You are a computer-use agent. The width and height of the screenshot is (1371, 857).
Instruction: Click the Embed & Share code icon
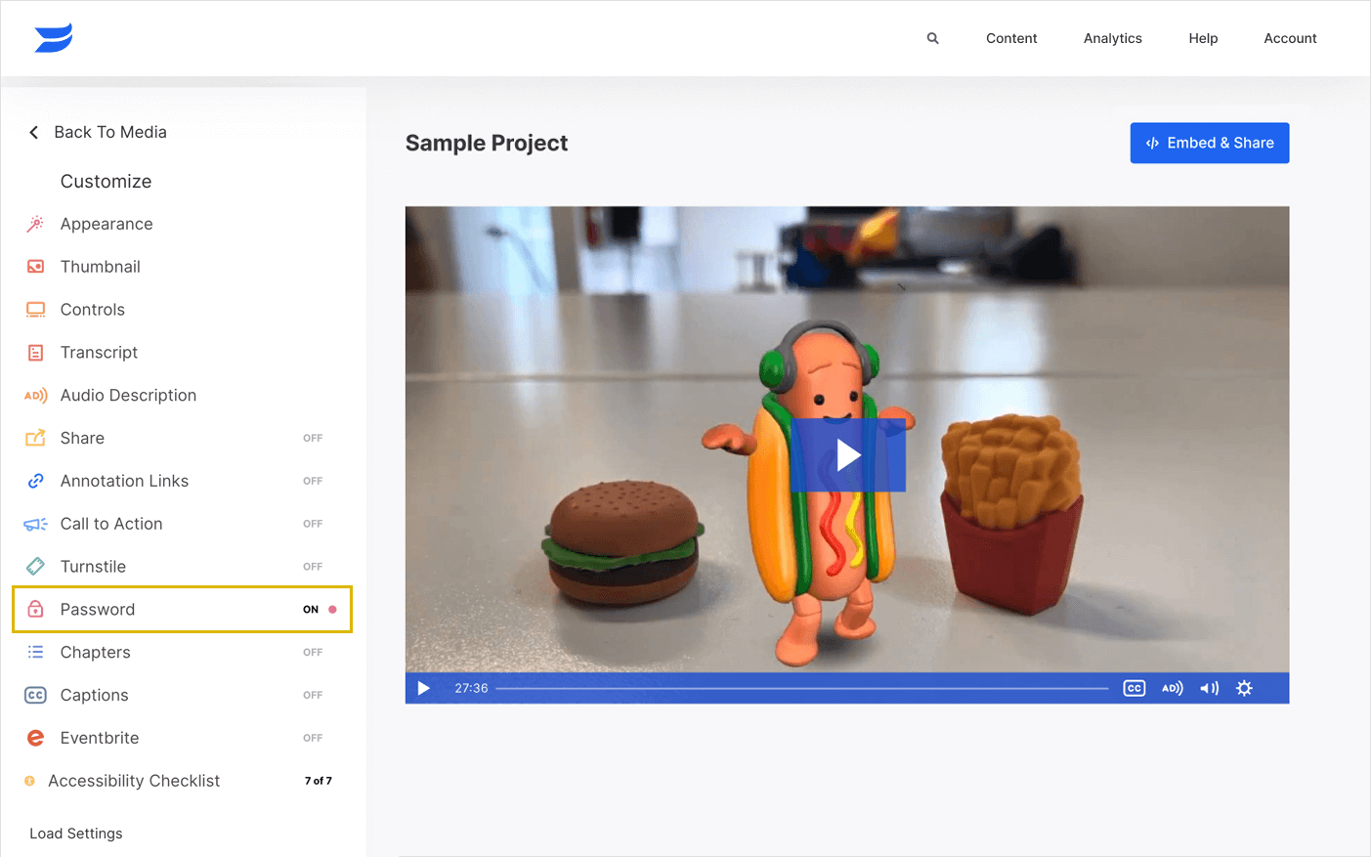pos(1152,143)
